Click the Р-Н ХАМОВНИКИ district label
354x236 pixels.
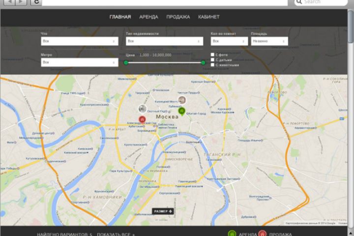pos(102,197)
